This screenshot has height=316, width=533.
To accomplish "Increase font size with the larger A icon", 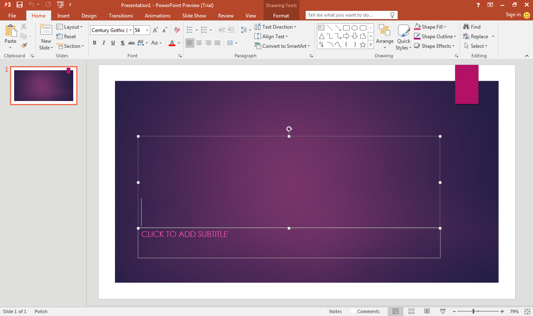I will pyautogui.click(x=155, y=30).
